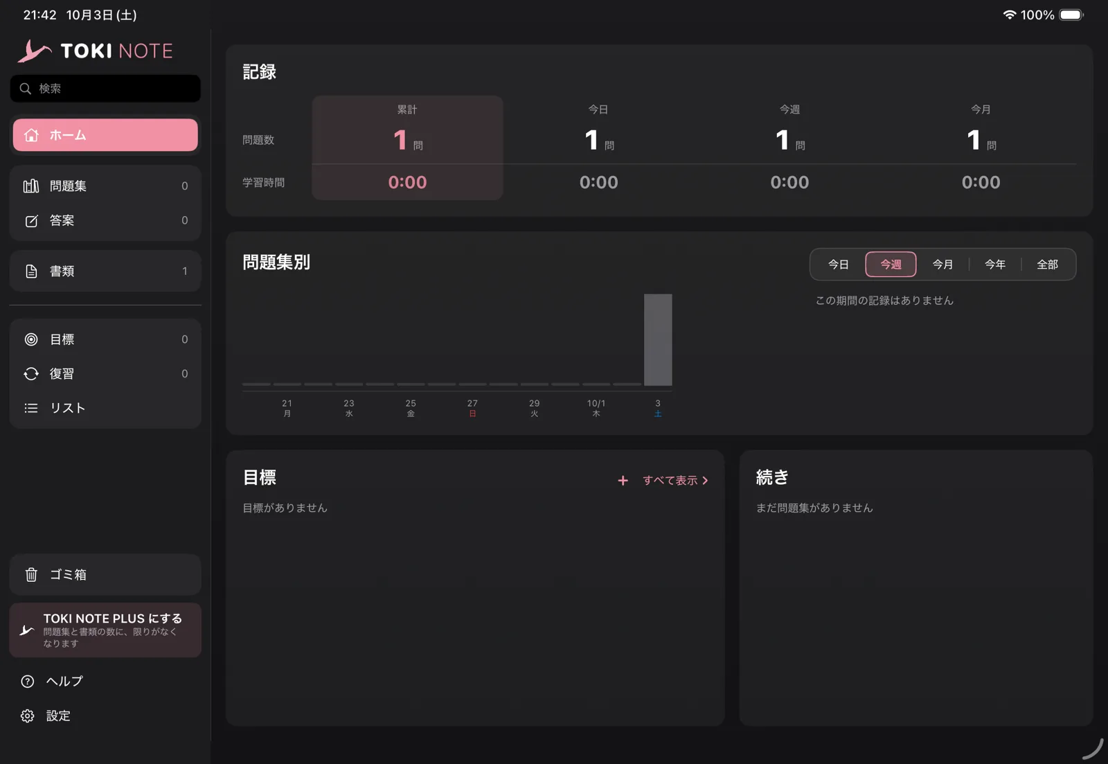
Task: Open the リスト list icon
Action: (31, 408)
